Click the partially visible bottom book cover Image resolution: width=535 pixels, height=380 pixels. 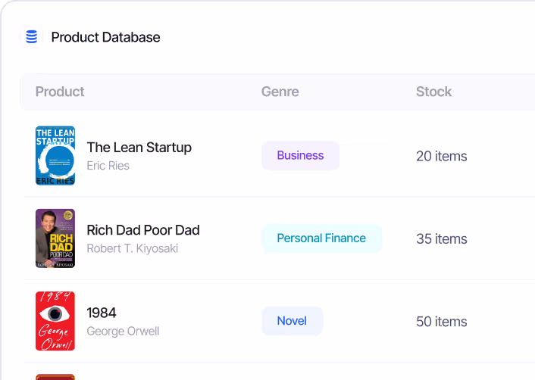point(55,377)
